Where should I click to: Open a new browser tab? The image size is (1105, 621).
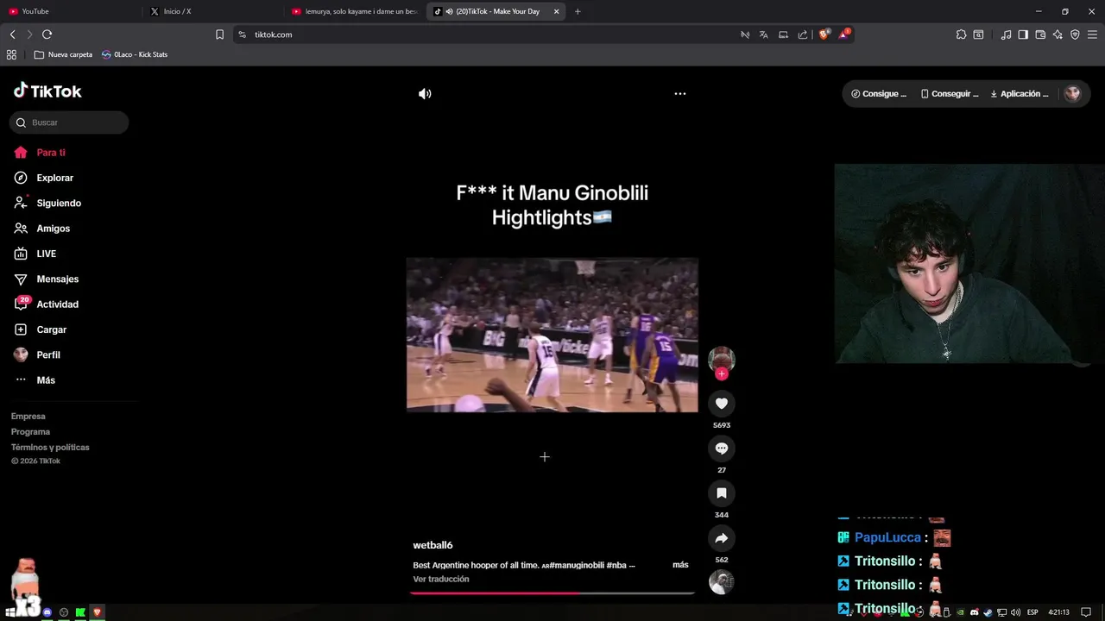tap(578, 11)
